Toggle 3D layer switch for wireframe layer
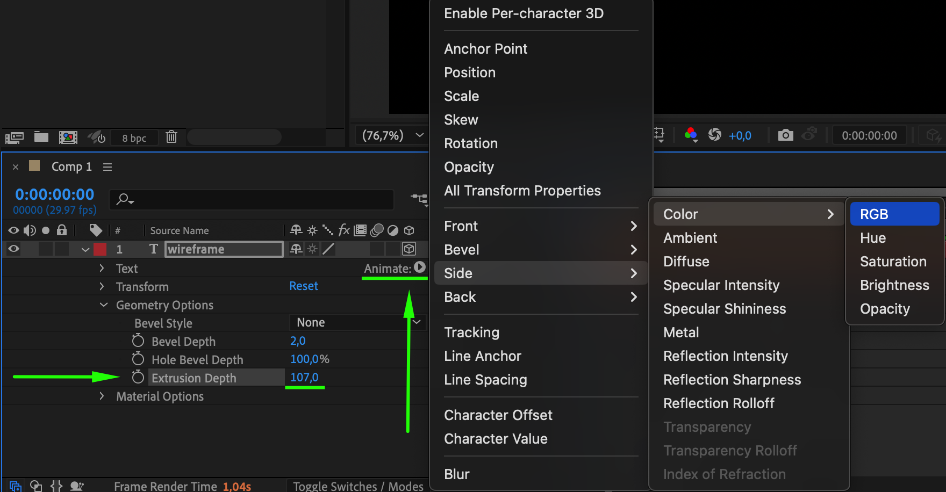Viewport: 946px width, 492px height. (x=409, y=249)
